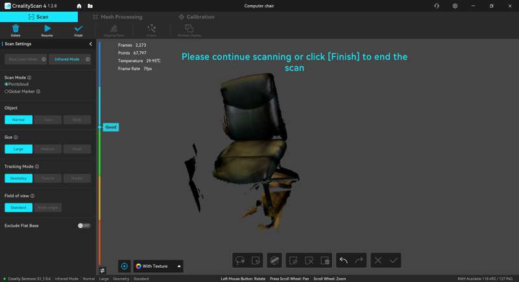519x282 pixels.
Task: Click the Finish checkmark in toolbar
Action: point(78,30)
